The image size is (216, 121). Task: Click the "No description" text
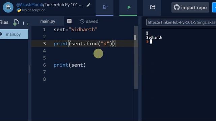[x=34, y=10]
